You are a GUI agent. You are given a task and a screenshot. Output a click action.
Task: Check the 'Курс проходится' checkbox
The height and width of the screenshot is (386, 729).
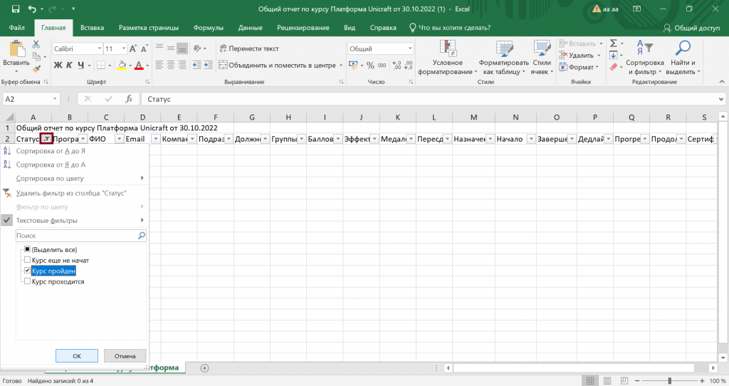click(28, 281)
